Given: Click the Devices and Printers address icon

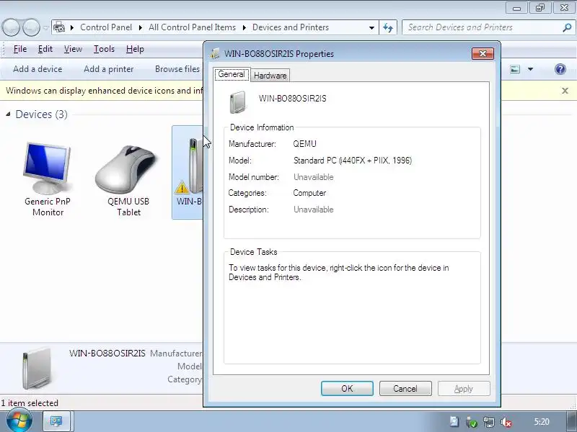Looking at the screenshot, I should 59,27.
